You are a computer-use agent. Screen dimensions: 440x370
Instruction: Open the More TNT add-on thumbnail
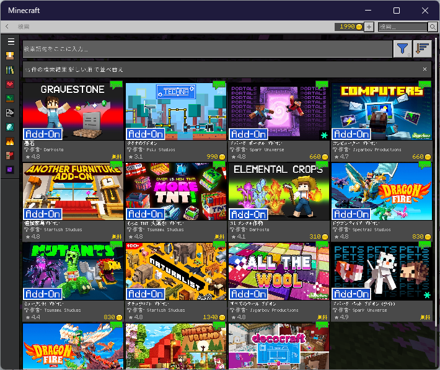(176, 191)
